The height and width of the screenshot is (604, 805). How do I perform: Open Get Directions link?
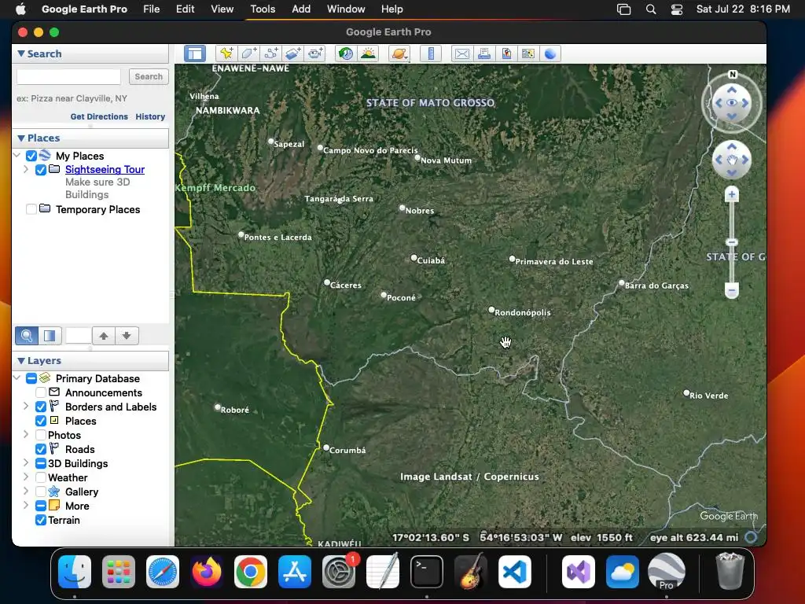(99, 116)
